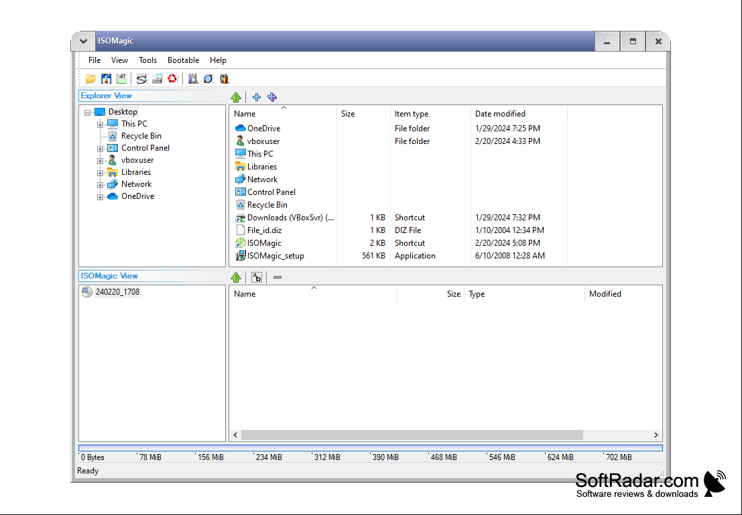Click the Name column header in ISOMagic View
742x515 pixels.
click(313, 294)
